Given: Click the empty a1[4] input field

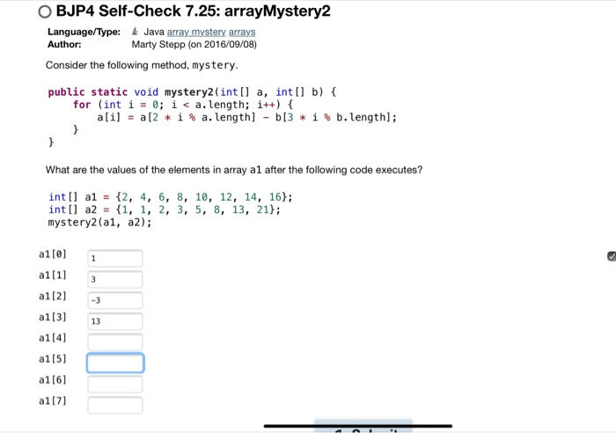Looking at the screenshot, I should [115, 341].
